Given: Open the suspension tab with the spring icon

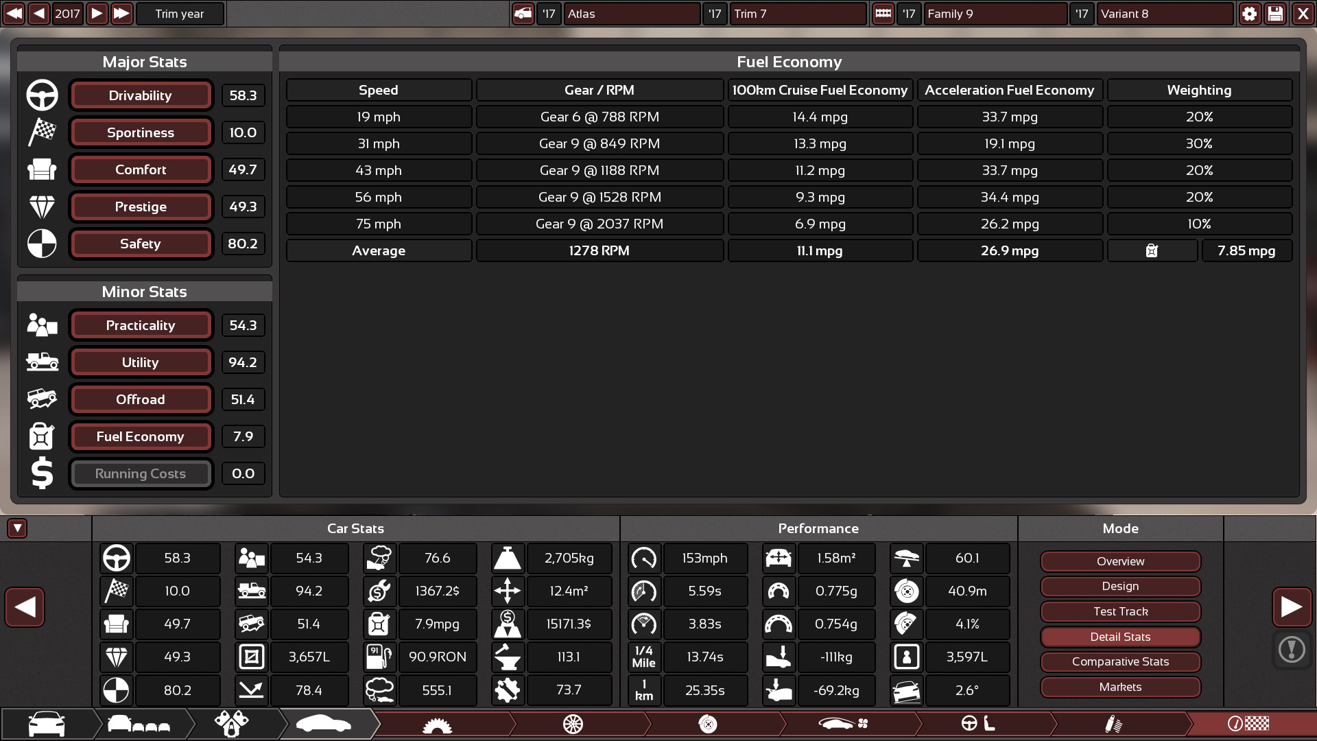Looking at the screenshot, I should point(1113,725).
